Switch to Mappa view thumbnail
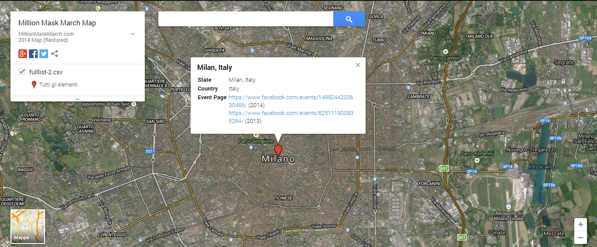Viewport: 597px width, 247px height. 28,226
